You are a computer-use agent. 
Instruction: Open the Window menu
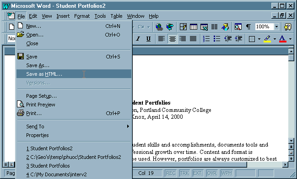pyautogui.click(x=135, y=16)
